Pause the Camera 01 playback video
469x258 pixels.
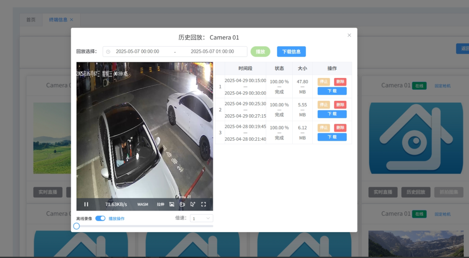[86, 204]
